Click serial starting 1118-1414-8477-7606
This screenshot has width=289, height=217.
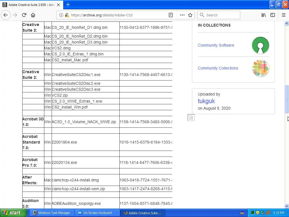pos(146,162)
